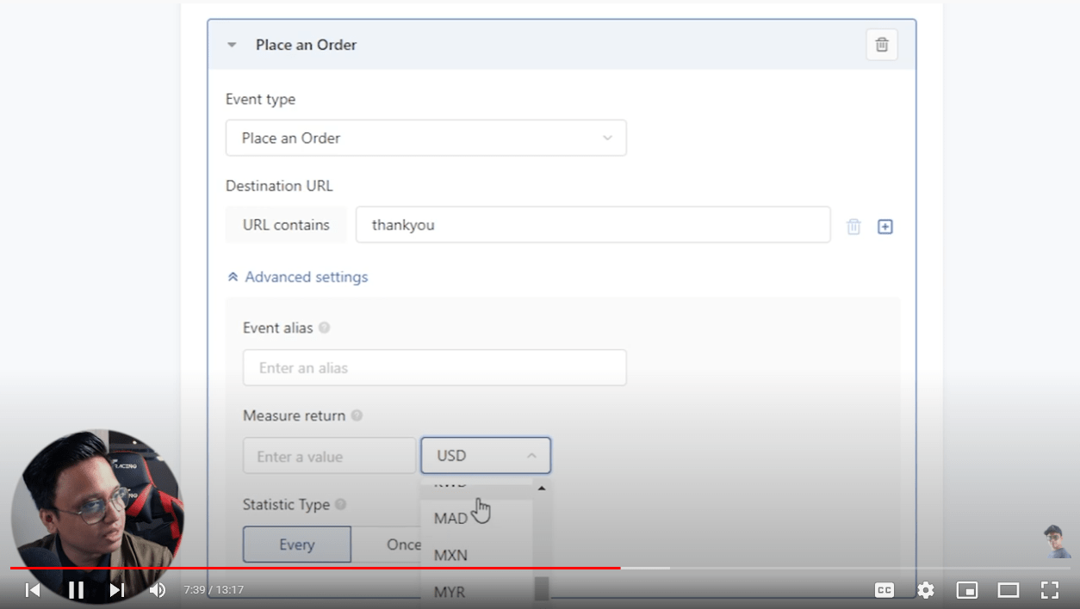The image size is (1080, 609).
Task: Toggle closed captions on video
Action: click(x=884, y=590)
